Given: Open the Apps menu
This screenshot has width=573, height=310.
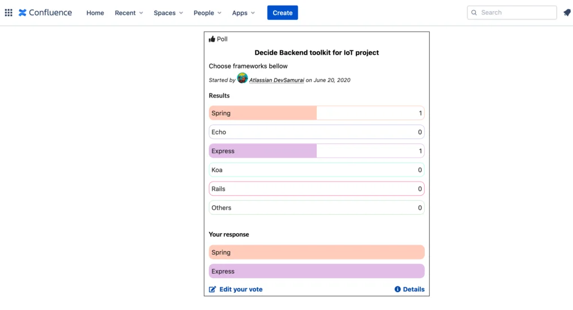Looking at the screenshot, I should click(x=243, y=13).
